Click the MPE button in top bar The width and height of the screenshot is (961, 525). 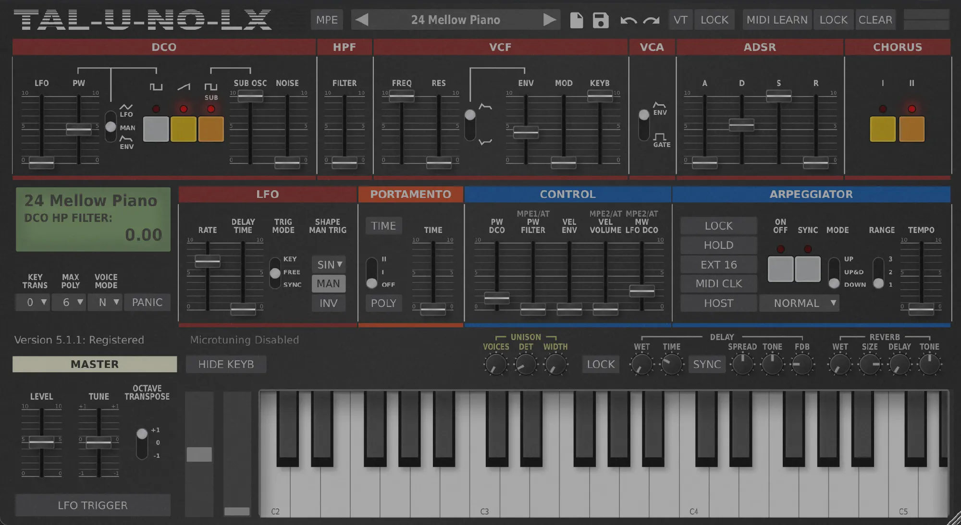coord(327,20)
